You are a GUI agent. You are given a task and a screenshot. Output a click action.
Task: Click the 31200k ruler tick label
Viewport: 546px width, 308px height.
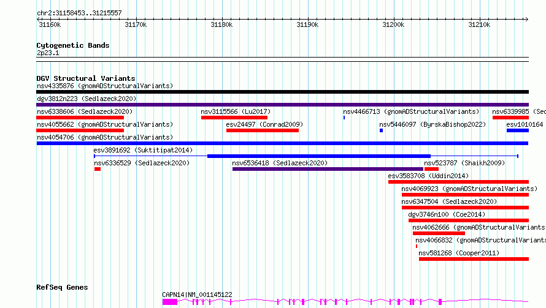coord(393,24)
